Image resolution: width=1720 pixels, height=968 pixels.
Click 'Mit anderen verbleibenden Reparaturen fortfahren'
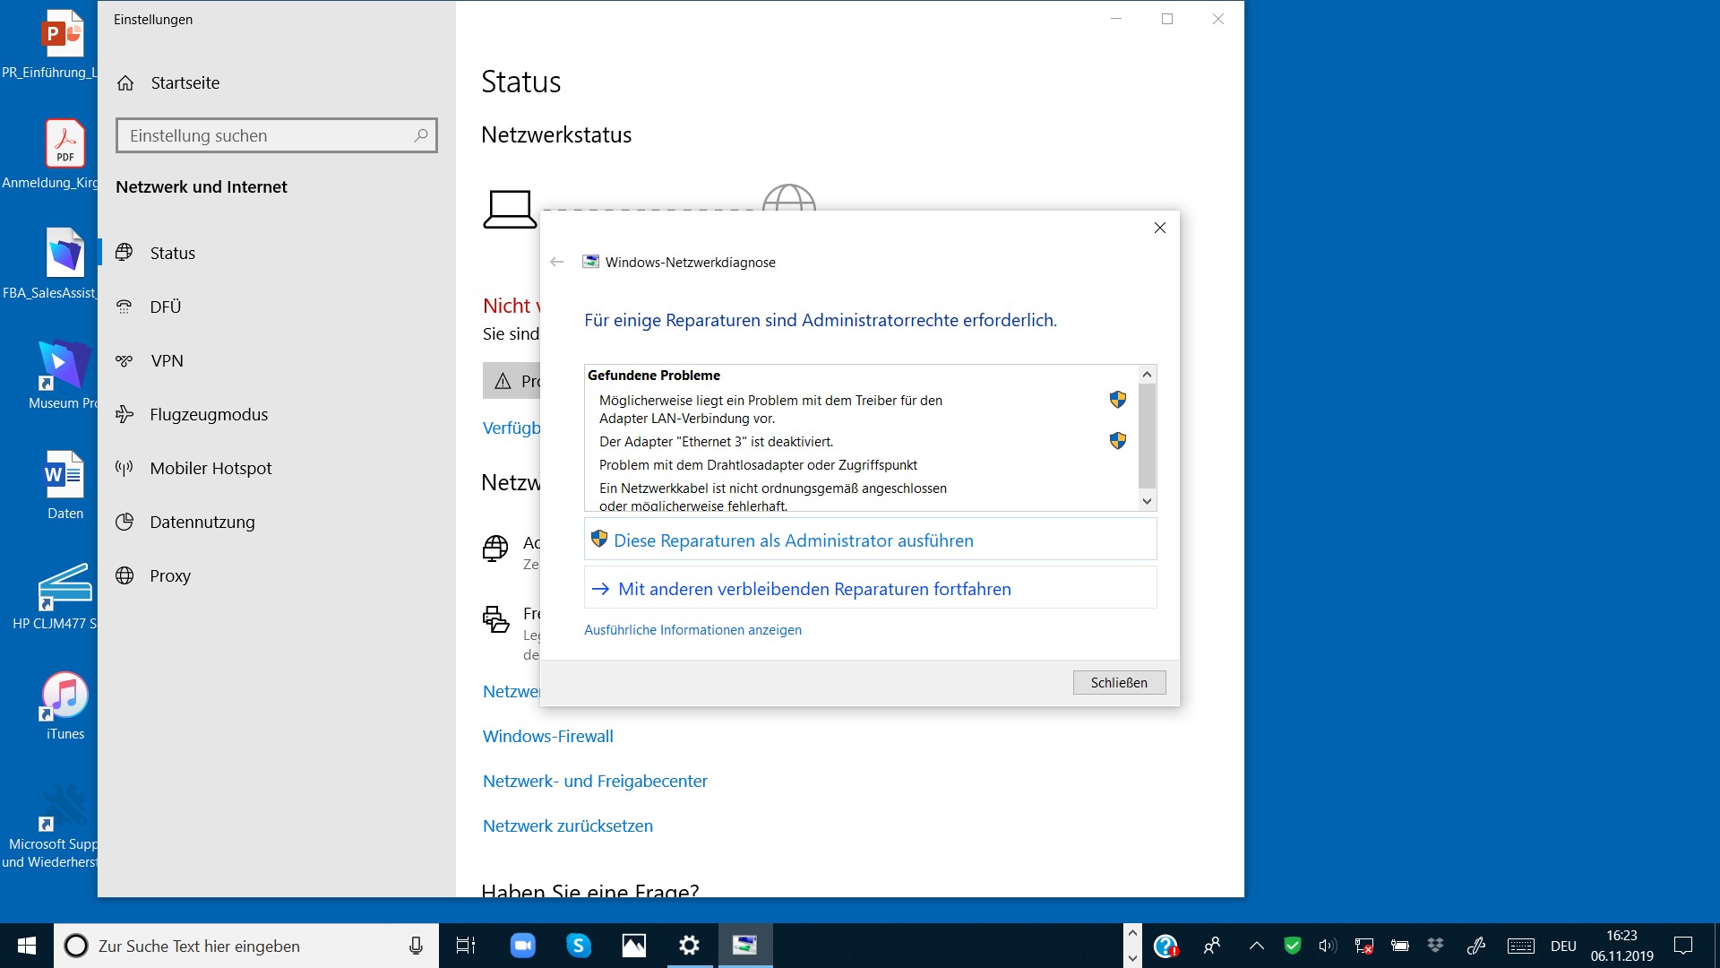pos(814,587)
